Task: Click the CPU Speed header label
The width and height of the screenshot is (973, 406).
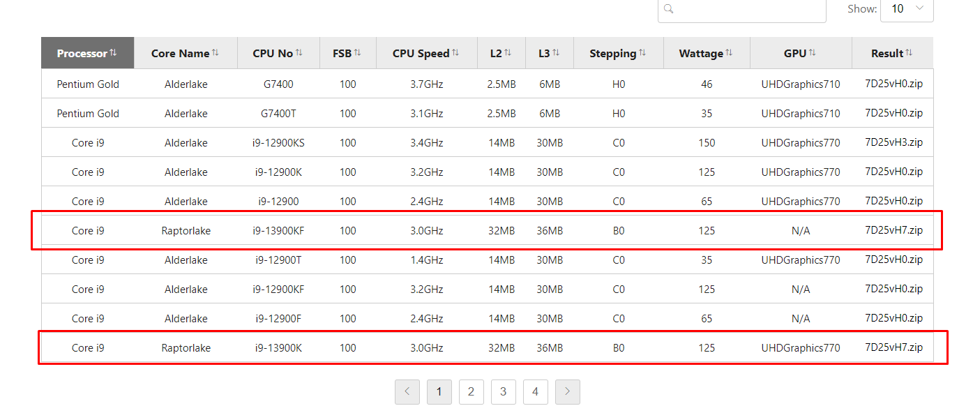Action: [x=421, y=54]
